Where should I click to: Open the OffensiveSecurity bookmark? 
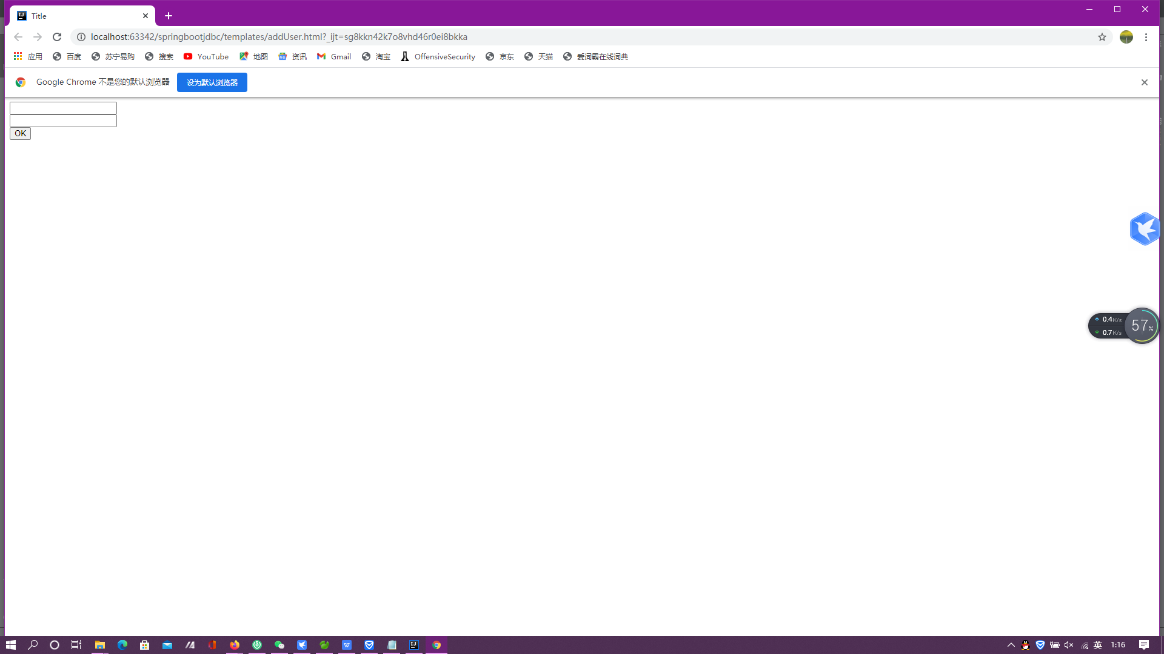[x=438, y=56]
